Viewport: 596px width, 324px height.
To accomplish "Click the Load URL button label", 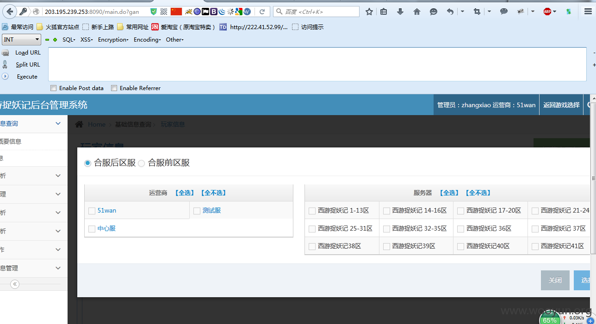I will click(28, 53).
